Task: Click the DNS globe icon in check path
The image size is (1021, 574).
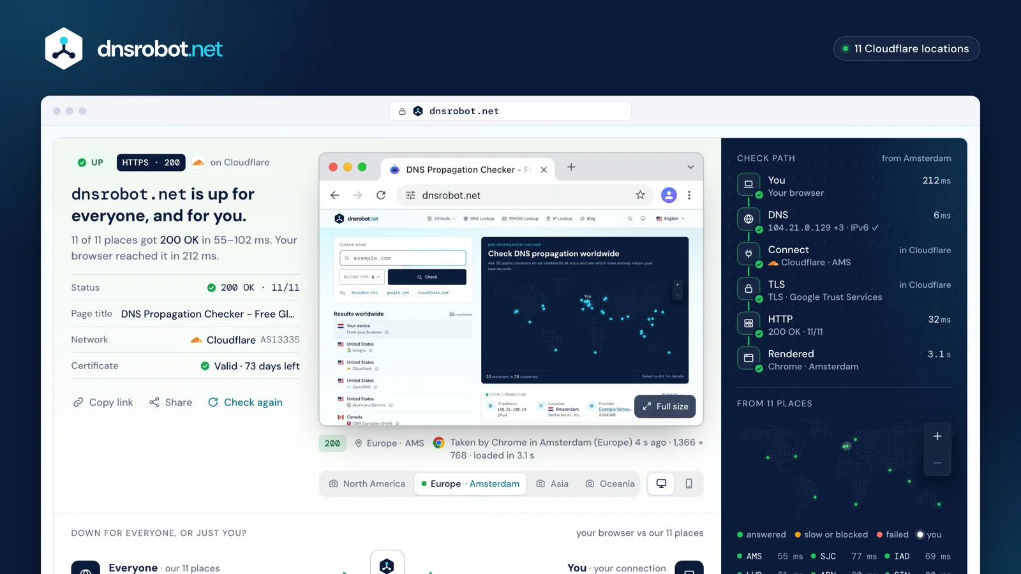Action: click(749, 219)
